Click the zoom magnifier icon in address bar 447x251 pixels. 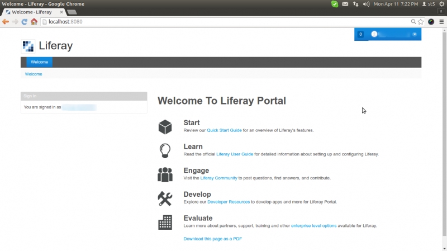(413, 22)
